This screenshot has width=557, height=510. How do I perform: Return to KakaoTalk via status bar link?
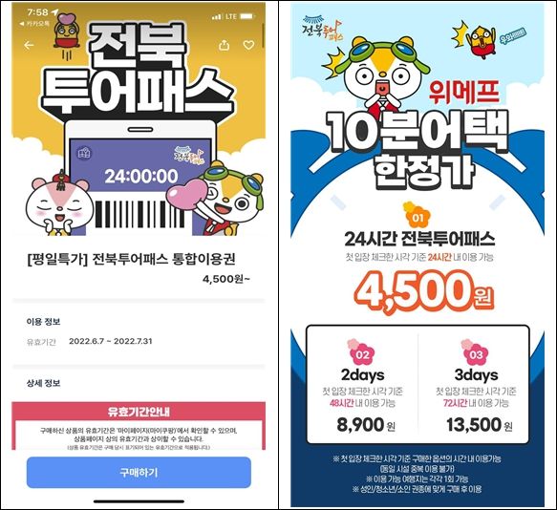click(34, 24)
